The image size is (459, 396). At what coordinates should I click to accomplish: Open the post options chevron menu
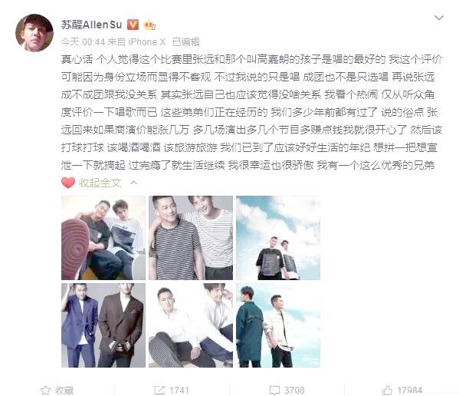click(439, 18)
